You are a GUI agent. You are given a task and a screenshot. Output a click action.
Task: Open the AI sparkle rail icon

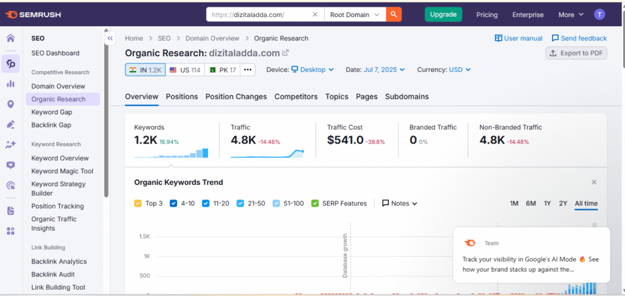pyautogui.click(x=11, y=145)
